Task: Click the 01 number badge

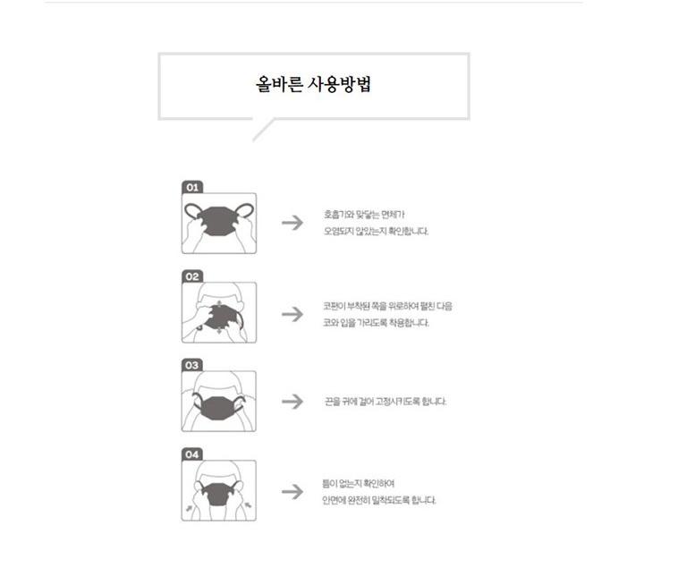Action: click(x=192, y=187)
